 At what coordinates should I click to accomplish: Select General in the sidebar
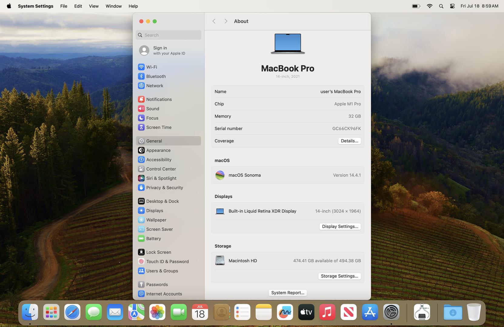coord(168,141)
